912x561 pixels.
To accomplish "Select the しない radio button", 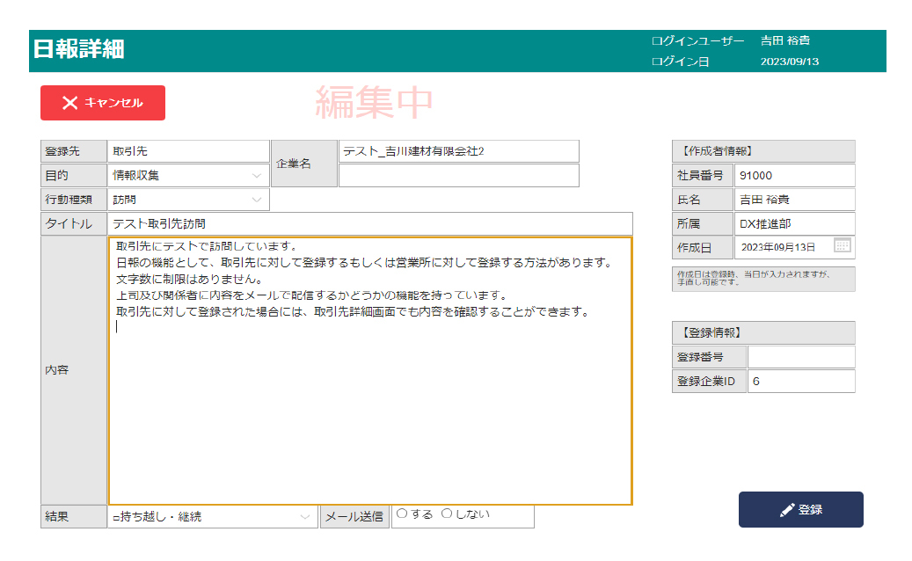I will pos(446,514).
